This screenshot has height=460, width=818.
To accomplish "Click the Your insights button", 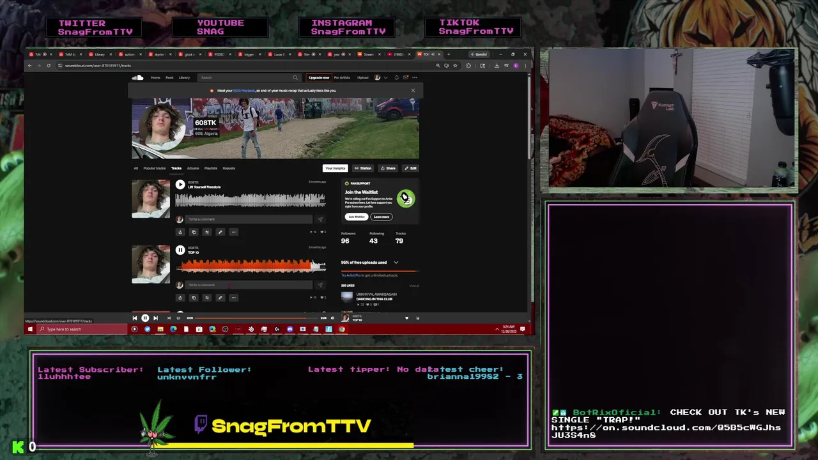I will tap(335, 168).
